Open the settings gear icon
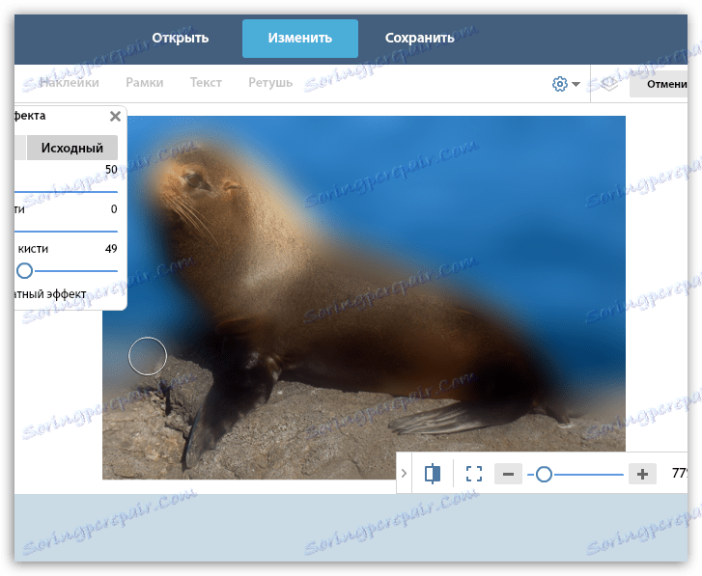This screenshot has width=702, height=576. 560,84
